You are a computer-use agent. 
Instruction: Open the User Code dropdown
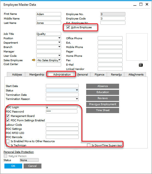tap(60, 56)
